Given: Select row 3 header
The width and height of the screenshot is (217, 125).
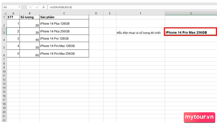Looking at the screenshot, I should point(4,31).
